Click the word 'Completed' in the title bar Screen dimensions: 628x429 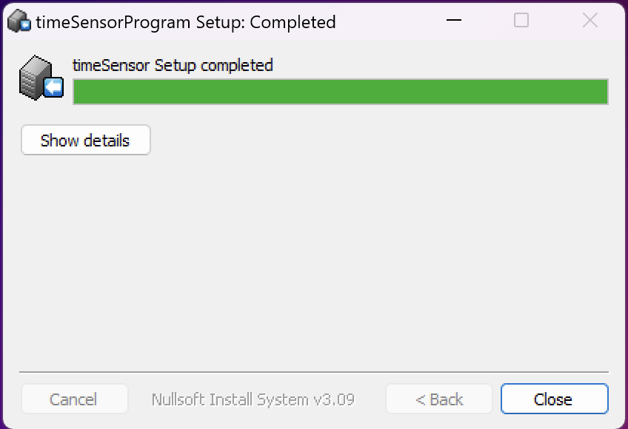point(293,22)
